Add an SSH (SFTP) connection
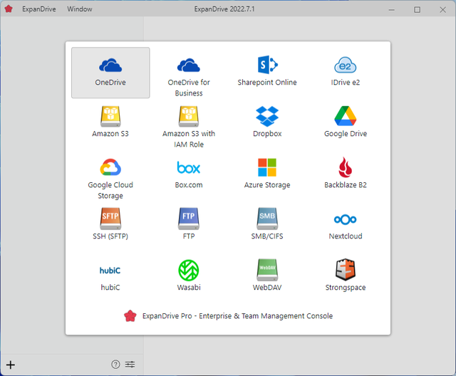The height and width of the screenshot is (376, 456). 110,219
